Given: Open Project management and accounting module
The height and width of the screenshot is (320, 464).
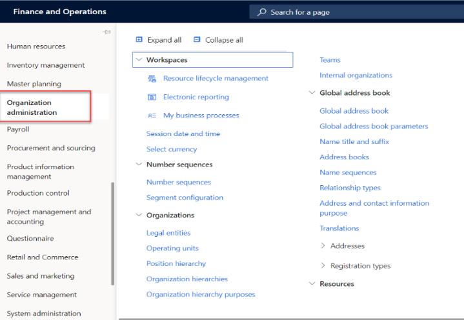Looking at the screenshot, I should tap(49, 217).
